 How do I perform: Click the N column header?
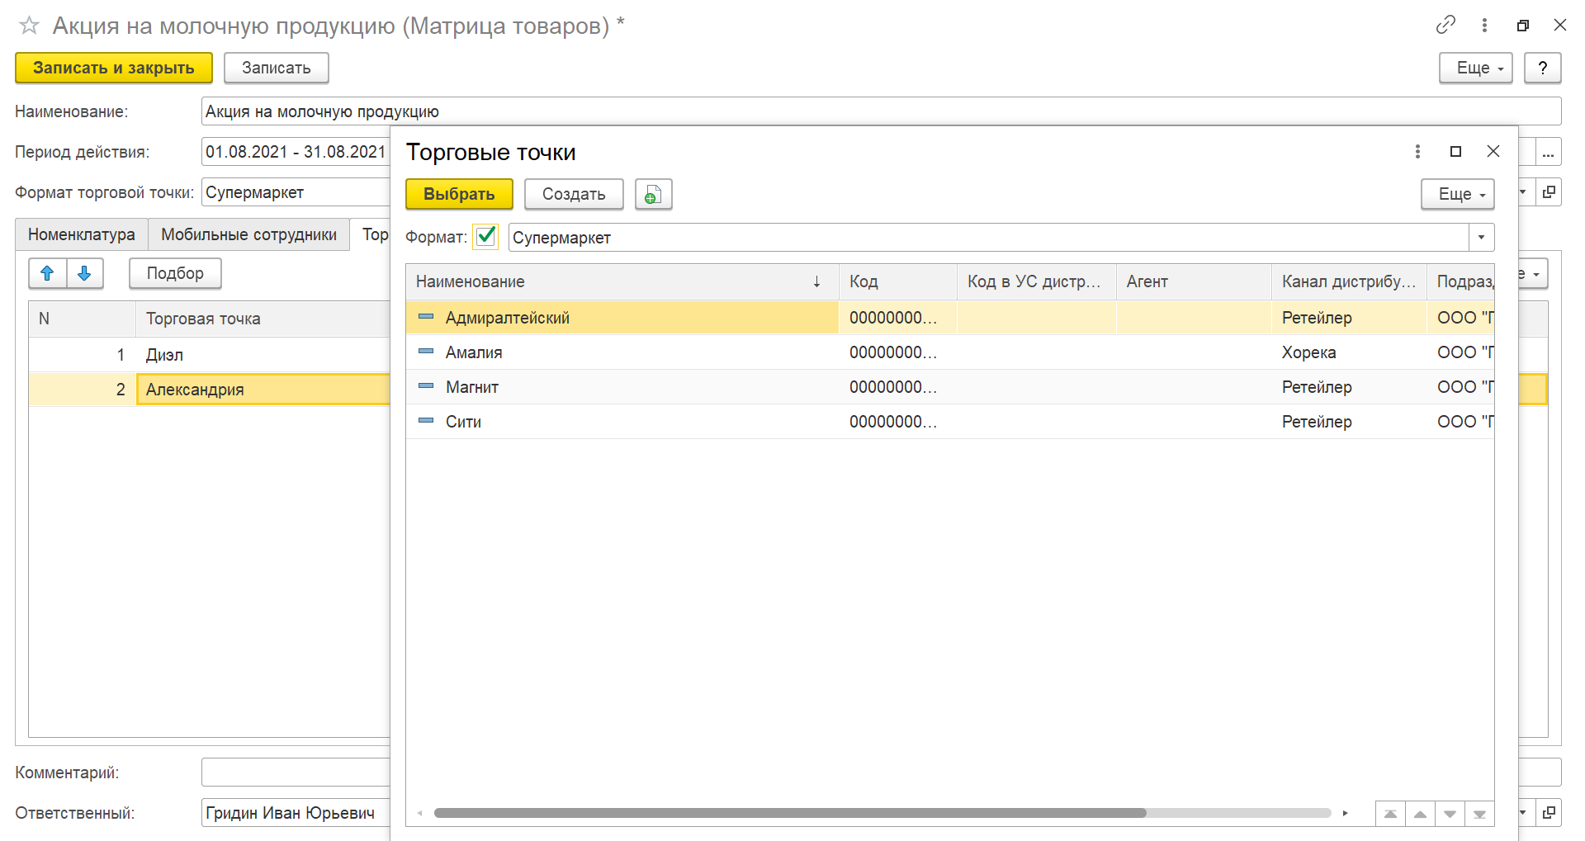coord(82,319)
